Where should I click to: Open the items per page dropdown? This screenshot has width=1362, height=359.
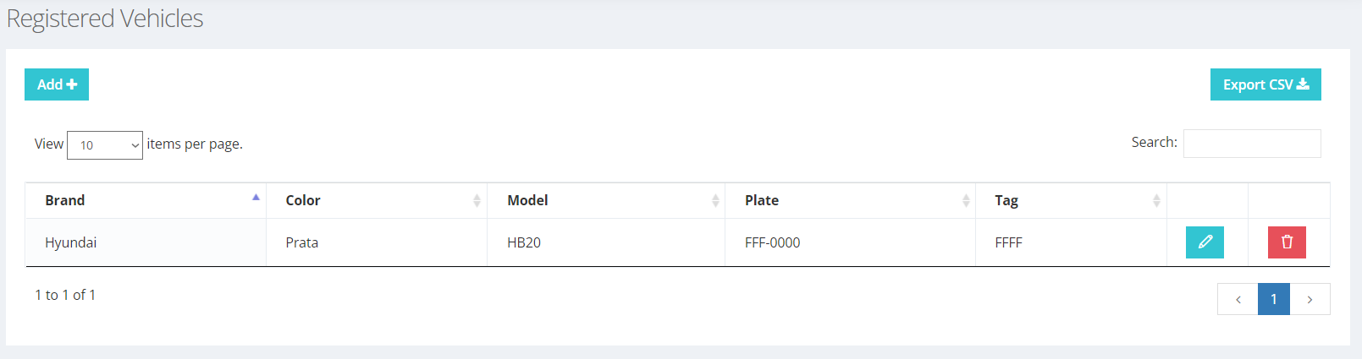(x=105, y=145)
